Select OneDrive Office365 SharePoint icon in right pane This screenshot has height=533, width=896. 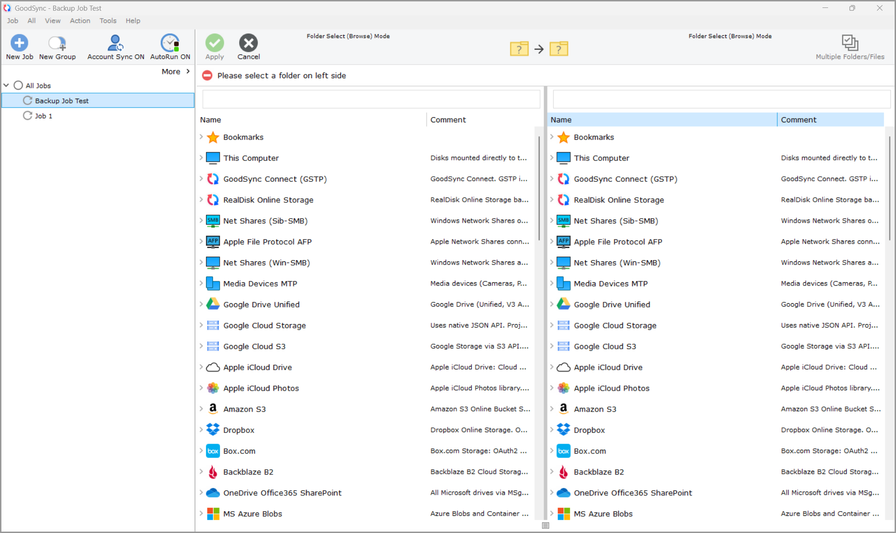(x=563, y=493)
